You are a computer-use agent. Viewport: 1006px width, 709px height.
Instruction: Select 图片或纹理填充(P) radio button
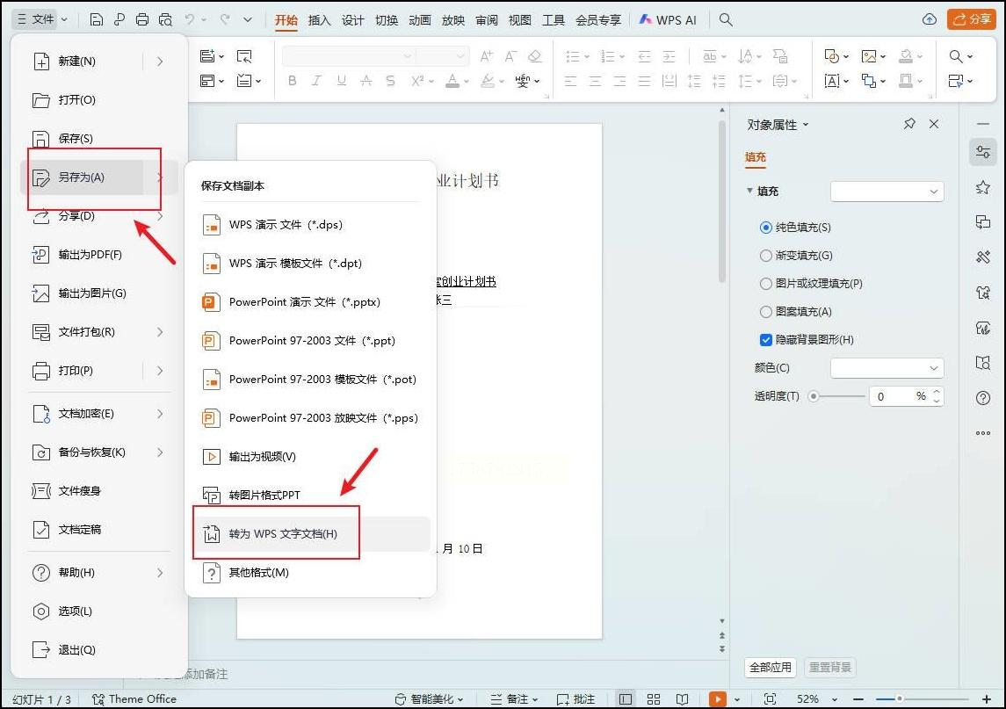point(765,284)
